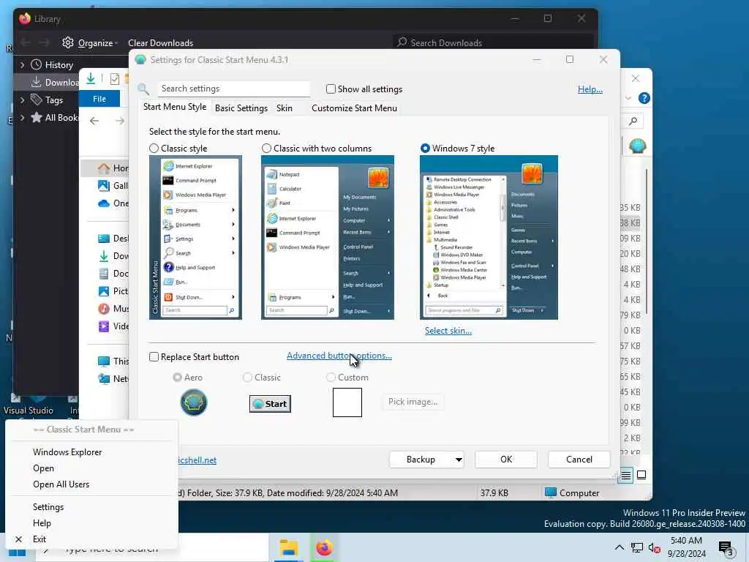Click the search magnifier icon in settings
Viewport: 749px width, 562px height.
(143, 89)
